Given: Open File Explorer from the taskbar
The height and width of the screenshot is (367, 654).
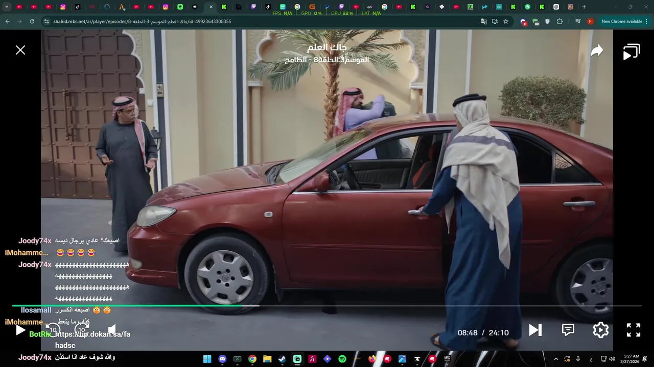Looking at the screenshot, I should coord(267,359).
